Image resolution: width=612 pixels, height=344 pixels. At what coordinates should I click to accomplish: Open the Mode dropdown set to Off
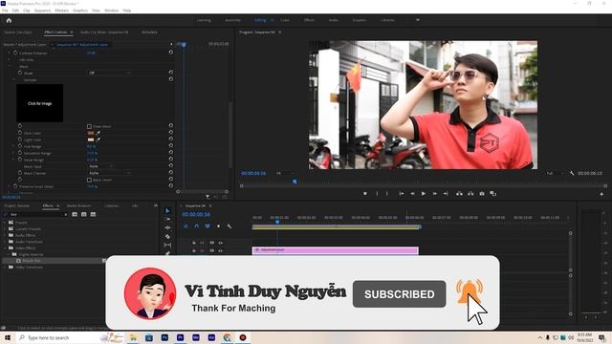pyautogui.click(x=109, y=73)
